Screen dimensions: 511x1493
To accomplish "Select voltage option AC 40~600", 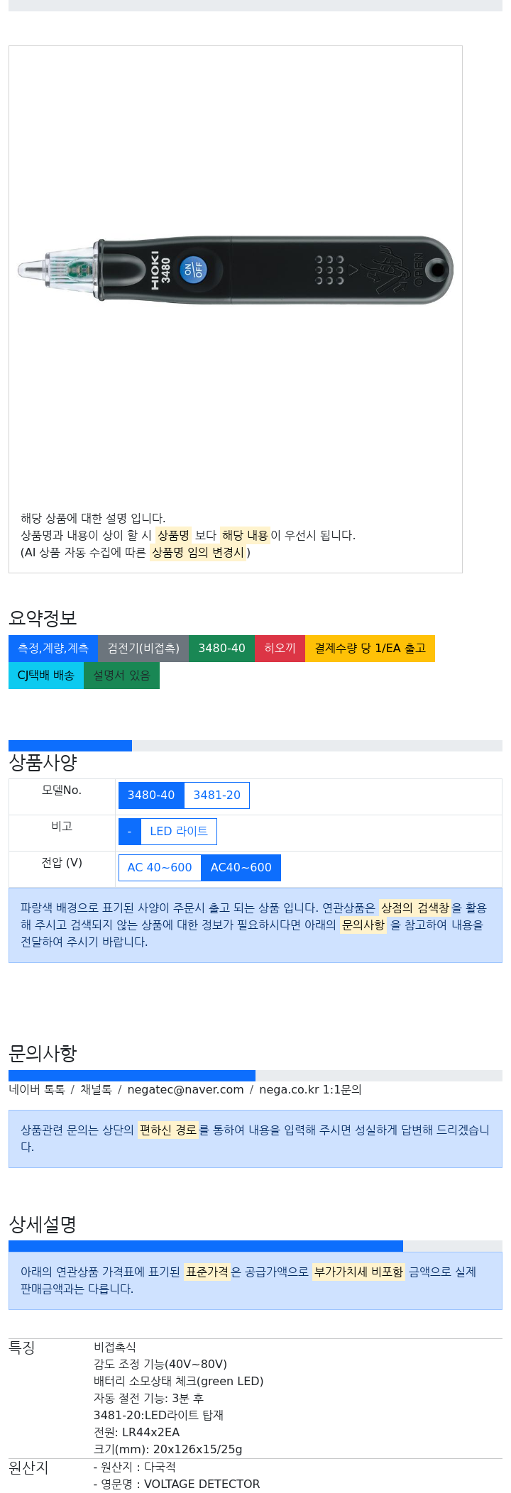I will (x=160, y=868).
